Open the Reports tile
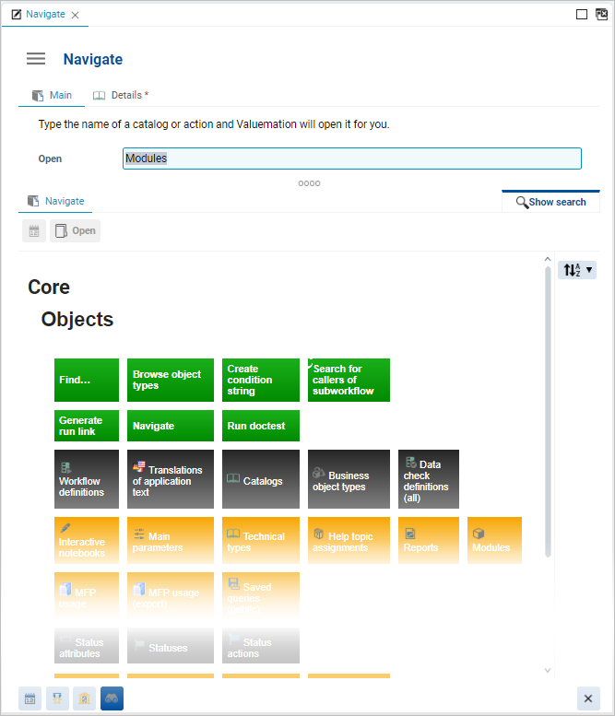 click(x=428, y=540)
